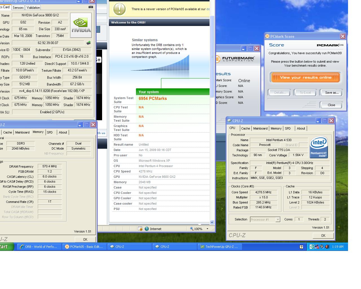
Task: Click the browser vertical scrollbar down arrow
Action: coord(212,222)
